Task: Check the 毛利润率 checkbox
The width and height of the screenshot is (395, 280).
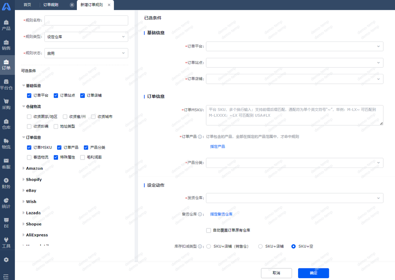Action: pos(82,157)
